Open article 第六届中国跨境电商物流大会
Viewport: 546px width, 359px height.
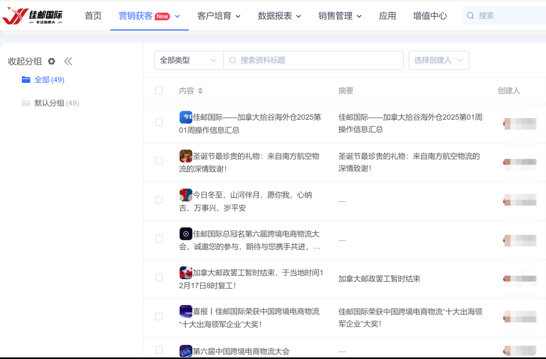pos(241,351)
